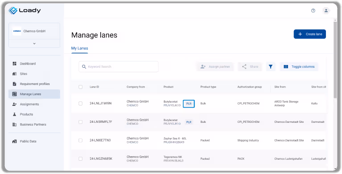Click the Loady logo
The width and height of the screenshot is (342, 174).
(x=24, y=10)
